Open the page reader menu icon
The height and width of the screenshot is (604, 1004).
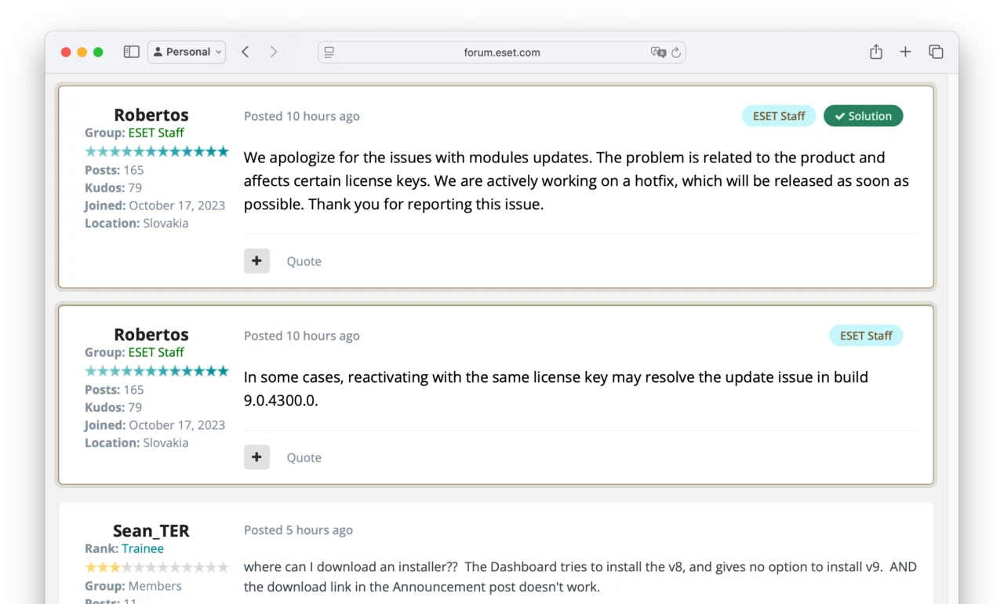tap(329, 53)
